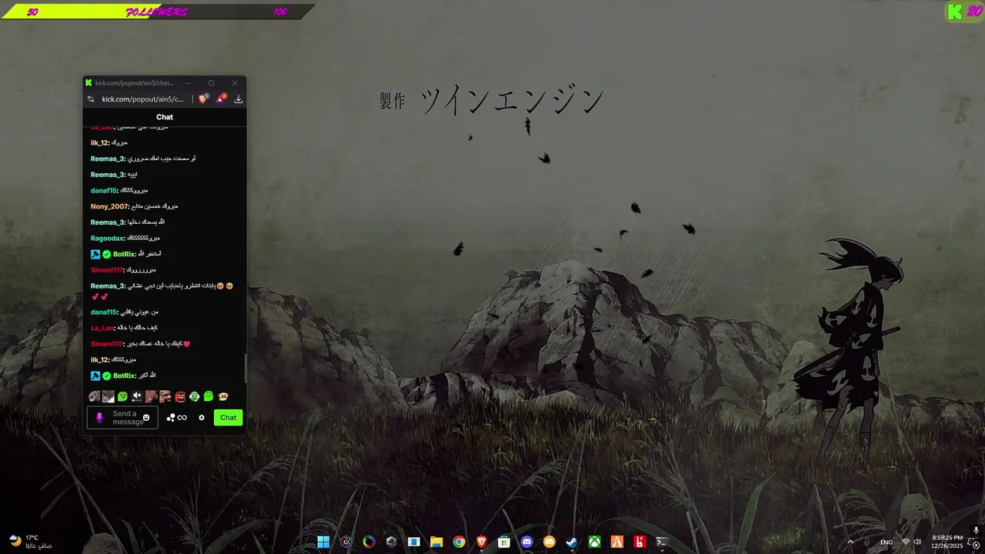Click username ilk_12 at top of chat
The image size is (985, 554).
[100, 142]
